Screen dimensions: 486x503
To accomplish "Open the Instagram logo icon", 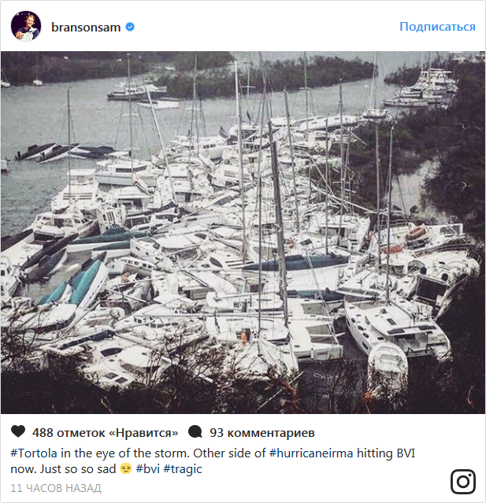I will tap(462, 481).
